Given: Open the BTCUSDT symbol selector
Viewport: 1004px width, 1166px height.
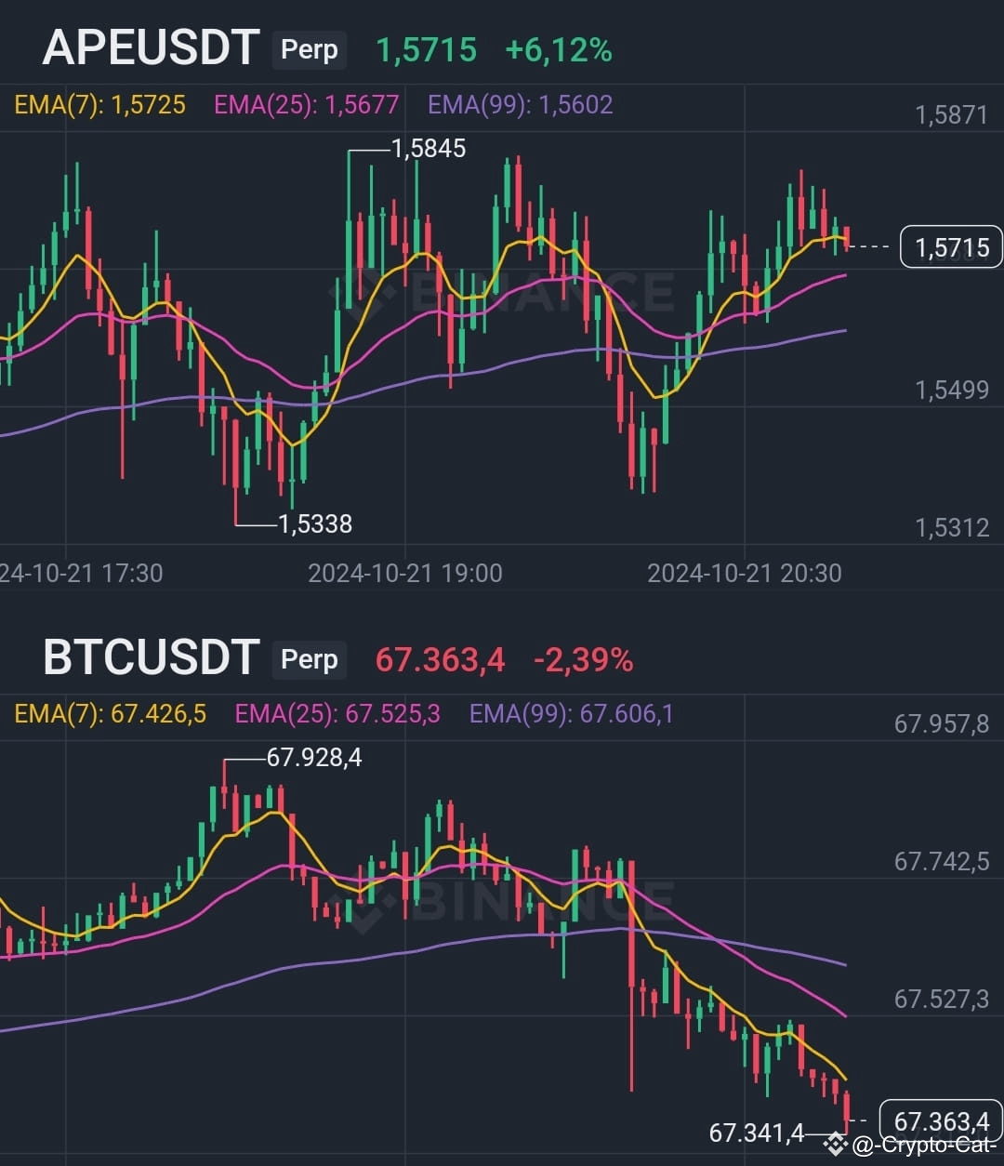Looking at the screenshot, I should (152, 657).
